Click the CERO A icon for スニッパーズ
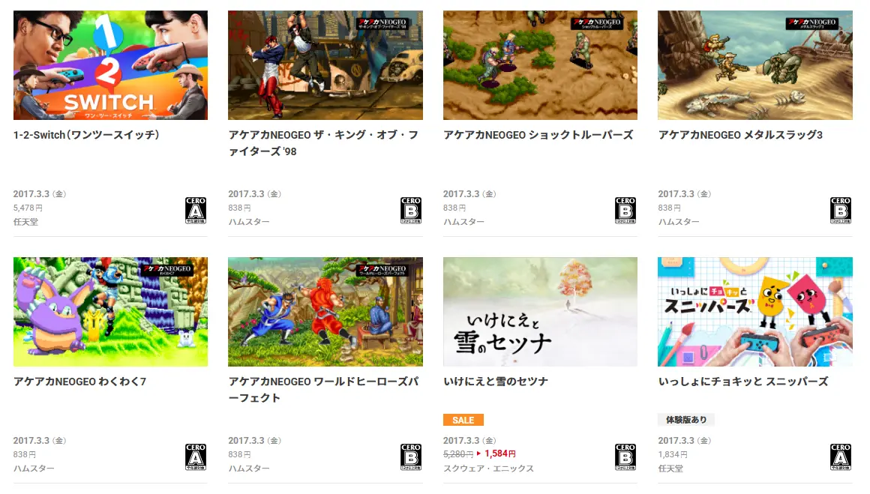 [x=841, y=457]
